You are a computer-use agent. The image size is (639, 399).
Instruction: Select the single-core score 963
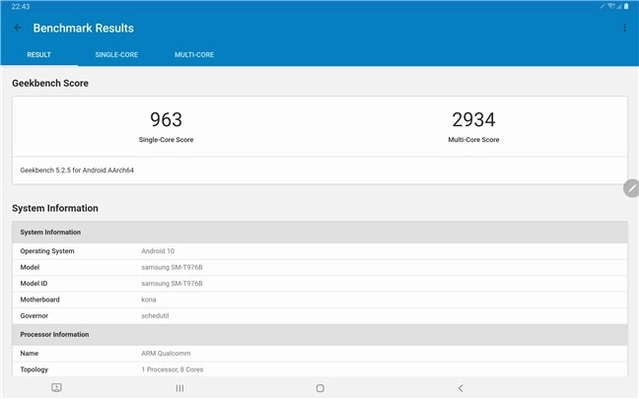click(166, 120)
